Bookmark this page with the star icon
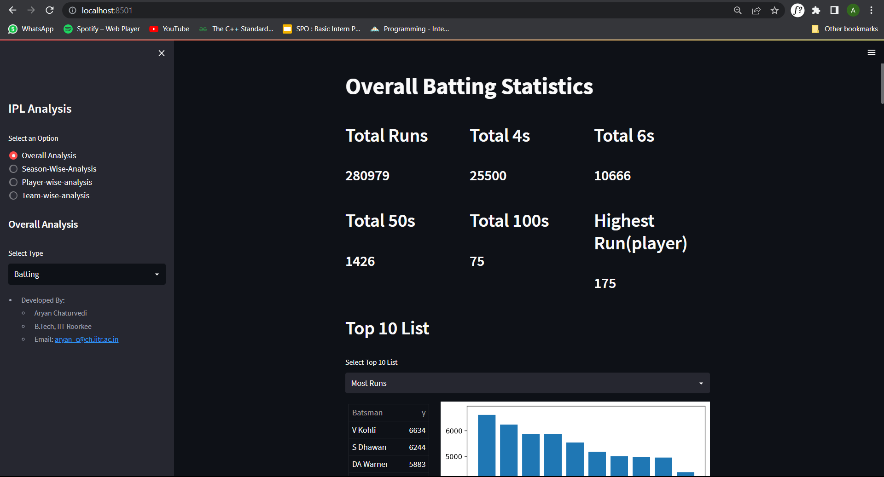This screenshot has width=884, height=477. point(774,10)
